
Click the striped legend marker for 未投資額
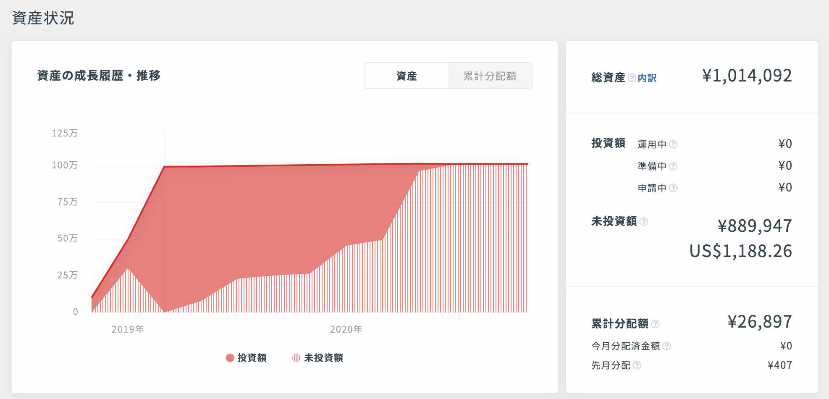[x=296, y=358]
